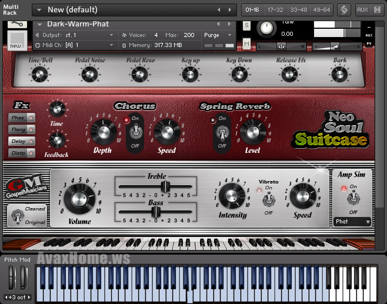Click the Treble slider handle
The height and width of the screenshot is (304, 387).
(x=165, y=186)
